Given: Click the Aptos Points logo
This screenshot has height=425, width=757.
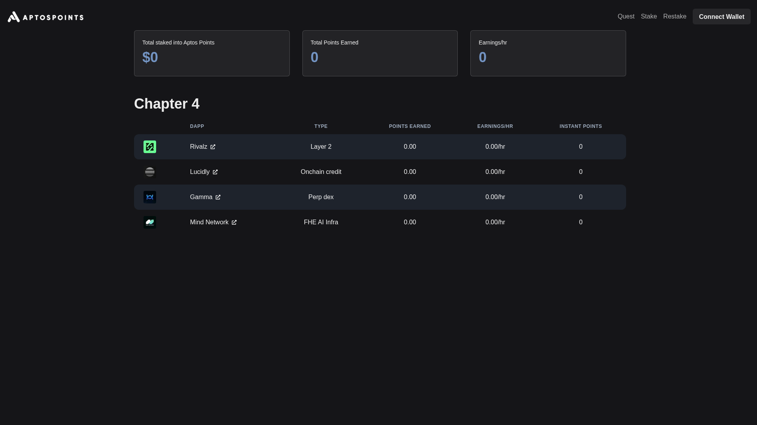Looking at the screenshot, I should coord(46,17).
